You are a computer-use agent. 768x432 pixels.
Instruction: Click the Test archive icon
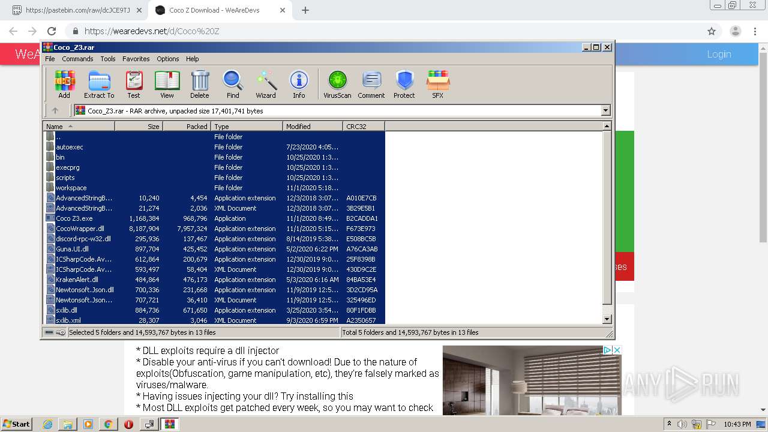click(x=134, y=85)
